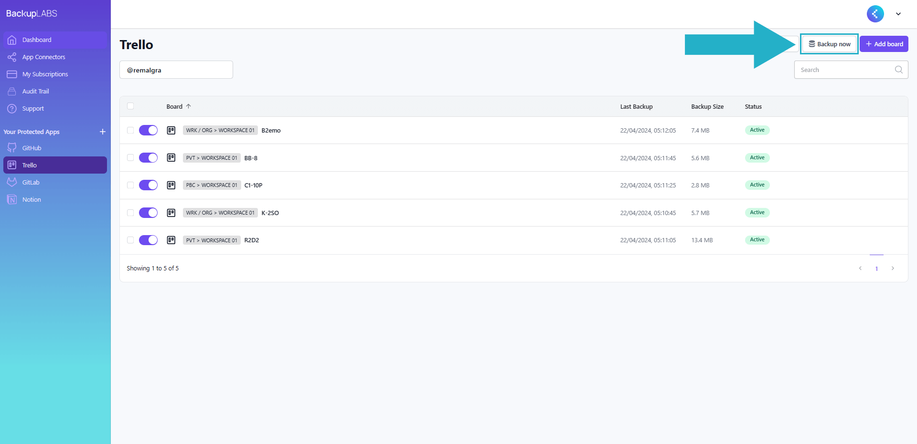Click the Add board button

(x=884, y=44)
